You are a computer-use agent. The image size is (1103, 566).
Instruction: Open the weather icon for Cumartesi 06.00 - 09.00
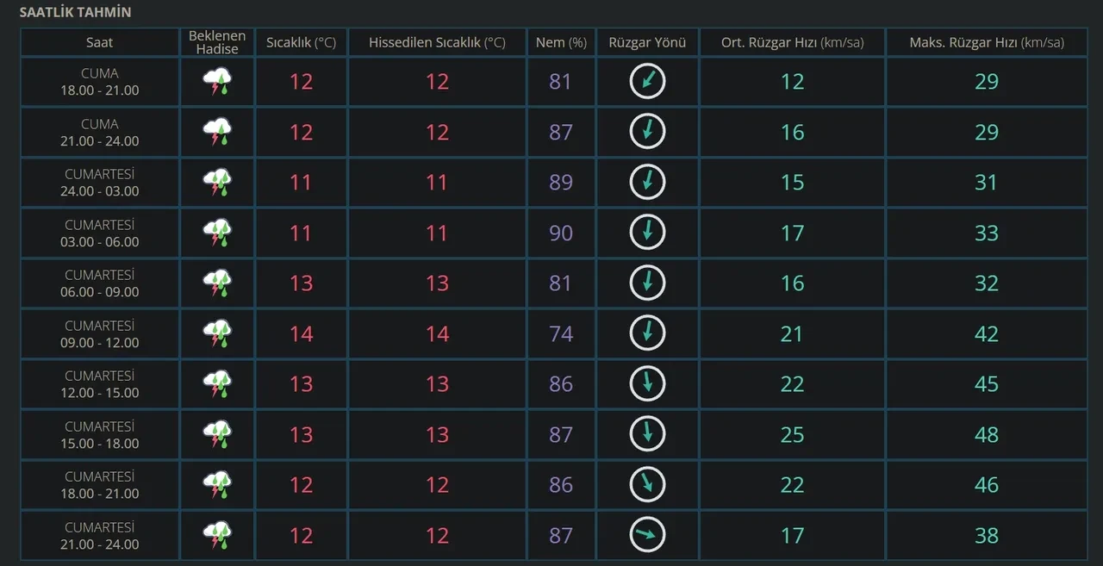tap(217, 283)
